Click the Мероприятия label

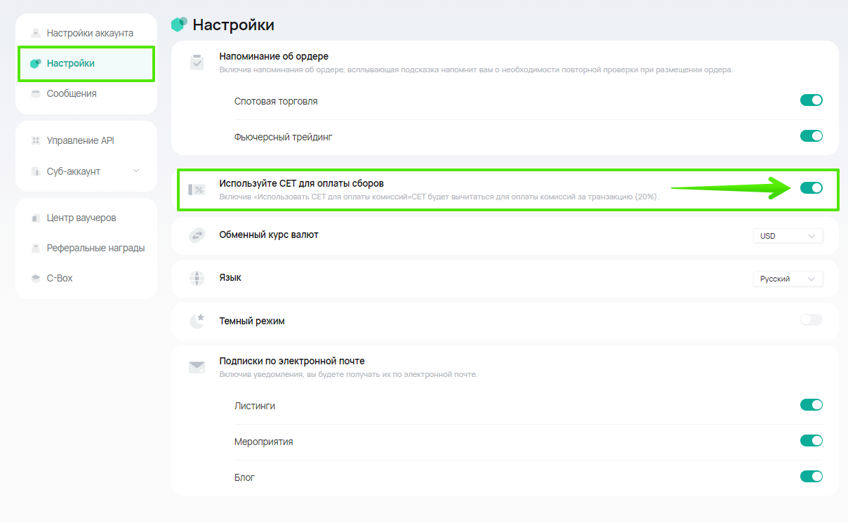pos(264,442)
